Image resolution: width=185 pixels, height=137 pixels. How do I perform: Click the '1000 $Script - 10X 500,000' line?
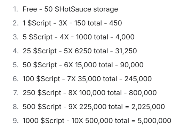[97, 121]
